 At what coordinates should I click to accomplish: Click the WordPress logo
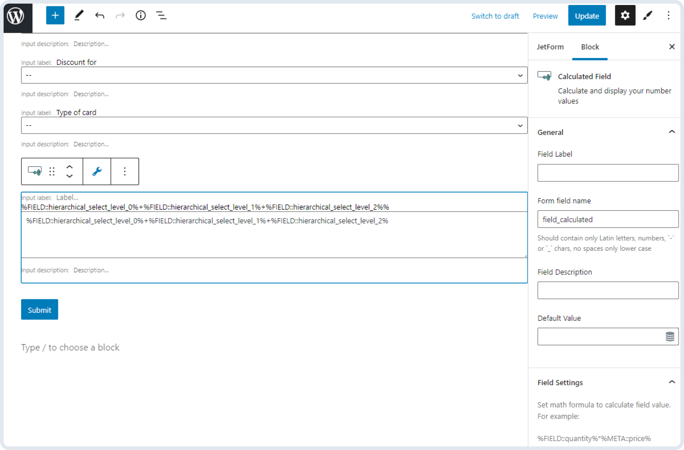17,15
